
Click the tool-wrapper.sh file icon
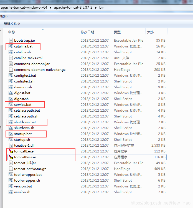(11, 181)
